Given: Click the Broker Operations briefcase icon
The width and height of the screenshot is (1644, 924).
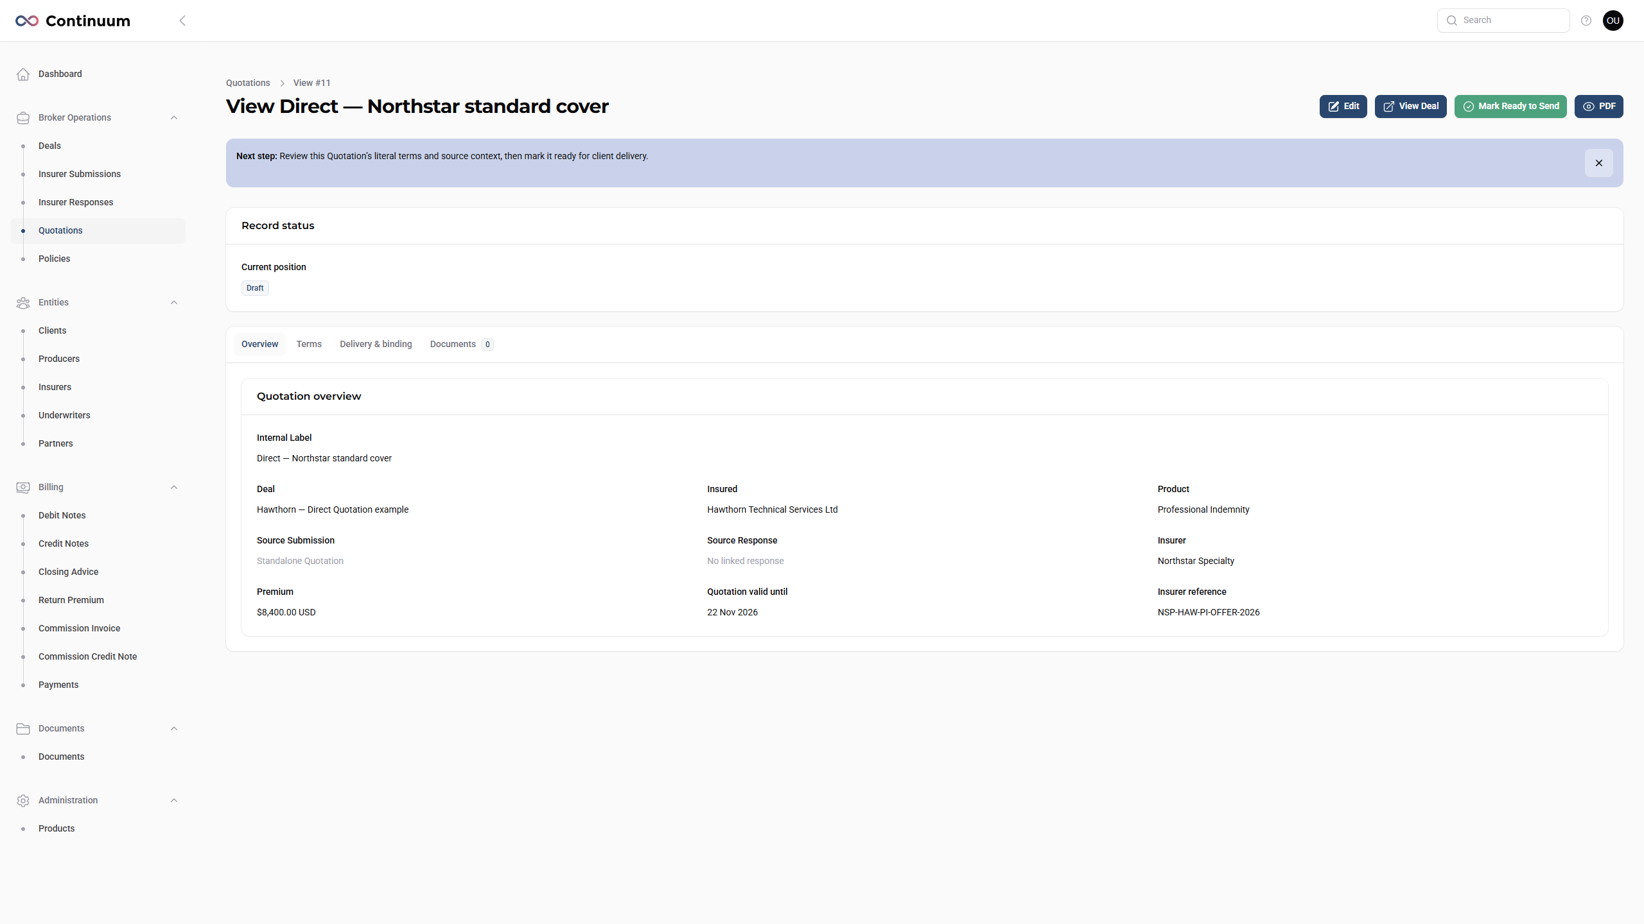Looking at the screenshot, I should 23,117.
